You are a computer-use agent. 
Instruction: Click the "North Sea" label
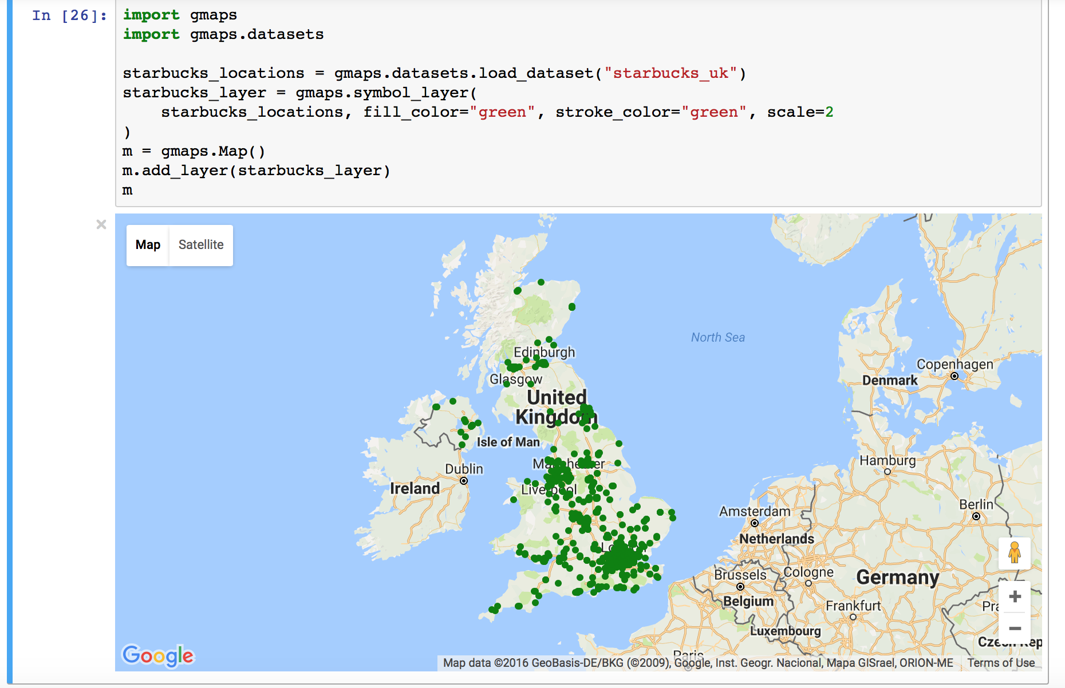point(718,338)
